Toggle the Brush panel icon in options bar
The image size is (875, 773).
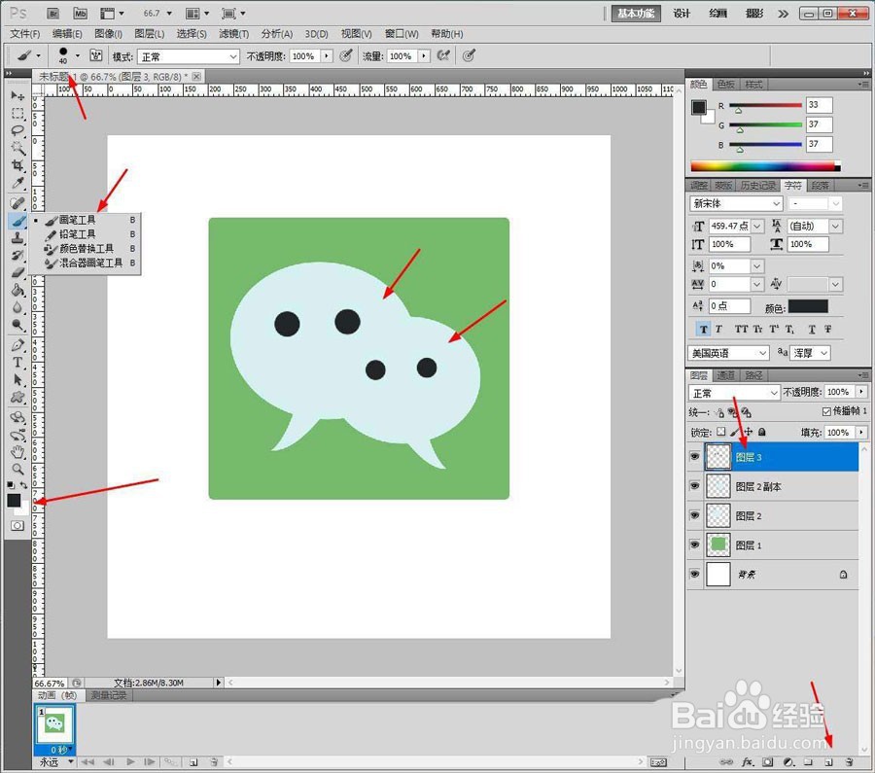(x=96, y=55)
